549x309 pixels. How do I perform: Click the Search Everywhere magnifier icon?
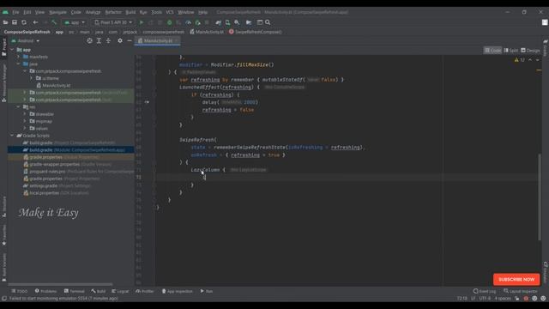[268, 22]
